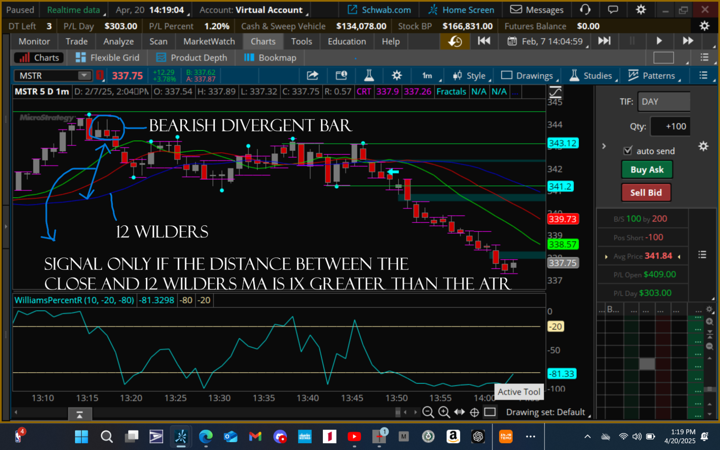Fast forward the OnDemand replay
720x450 pixels.
(688, 41)
